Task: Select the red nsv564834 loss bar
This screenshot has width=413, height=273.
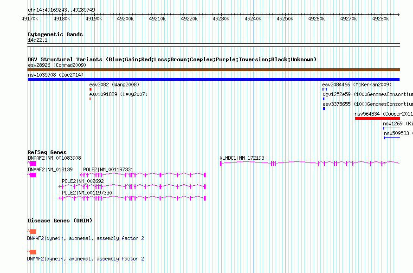Action: 377,118
